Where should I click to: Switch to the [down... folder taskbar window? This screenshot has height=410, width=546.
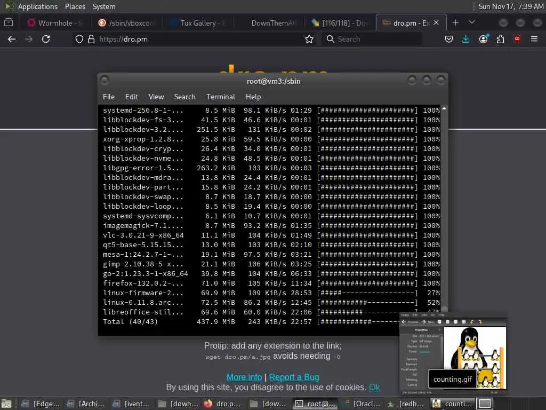[178, 404]
